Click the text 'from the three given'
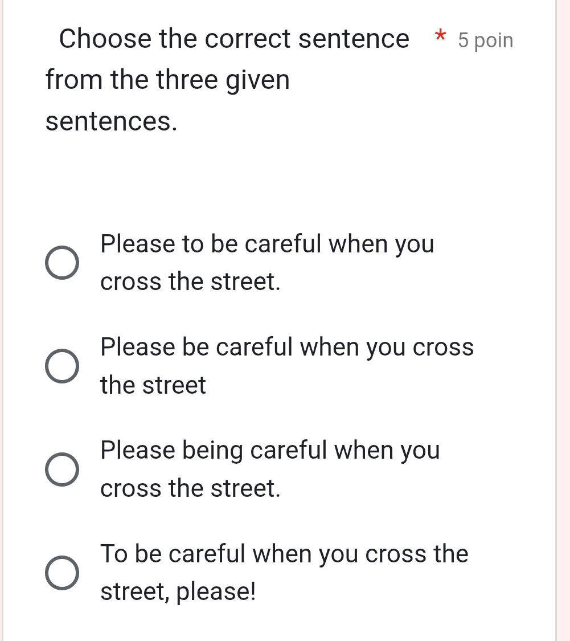This screenshot has width=570, height=641. pos(167,79)
